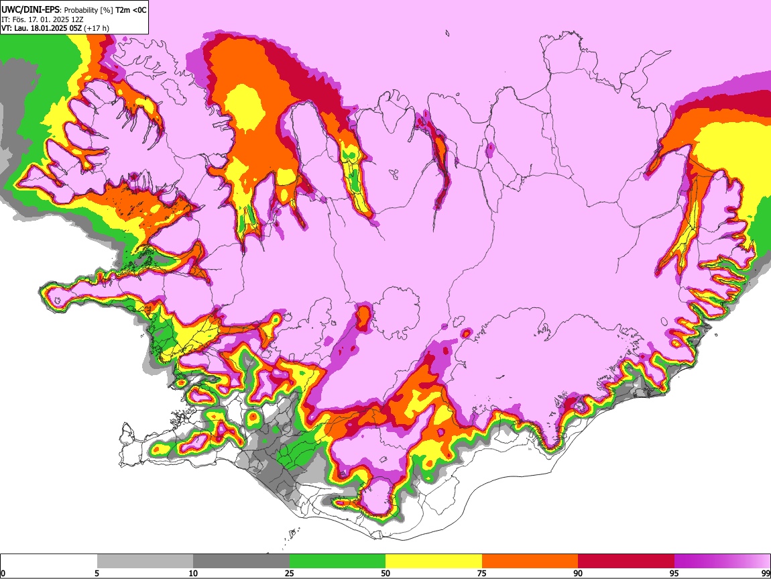Click the legend label '50'

coord(385,573)
